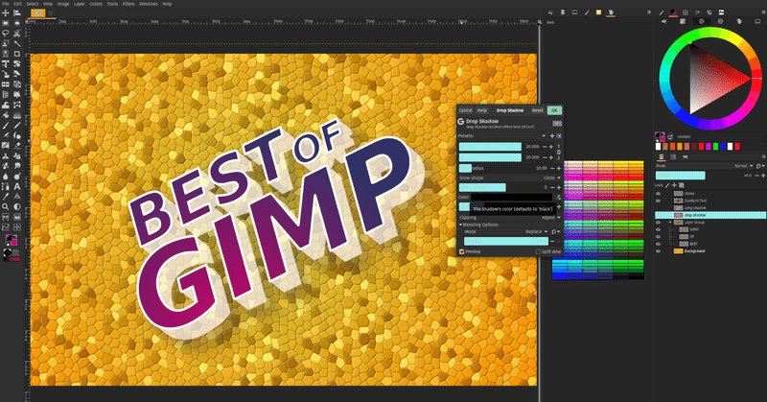Toggle the X/Y chain link
This screenshot has height=402, width=767.
559,153
